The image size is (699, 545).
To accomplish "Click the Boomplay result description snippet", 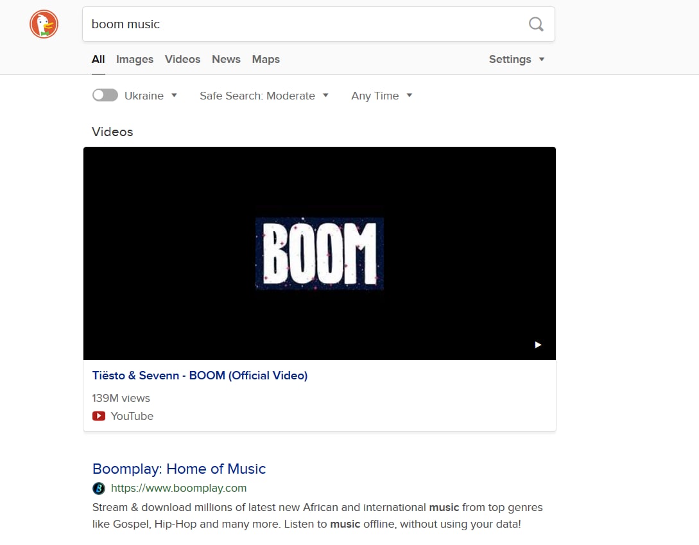I will 317,515.
